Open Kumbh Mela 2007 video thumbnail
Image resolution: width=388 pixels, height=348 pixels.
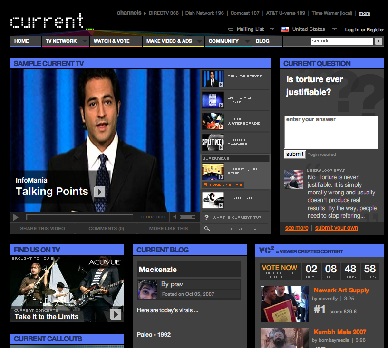(x=284, y=338)
